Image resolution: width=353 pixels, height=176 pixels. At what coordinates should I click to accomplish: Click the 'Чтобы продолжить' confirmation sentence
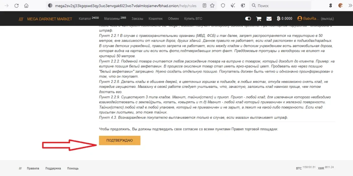click(x=189, y=129)
